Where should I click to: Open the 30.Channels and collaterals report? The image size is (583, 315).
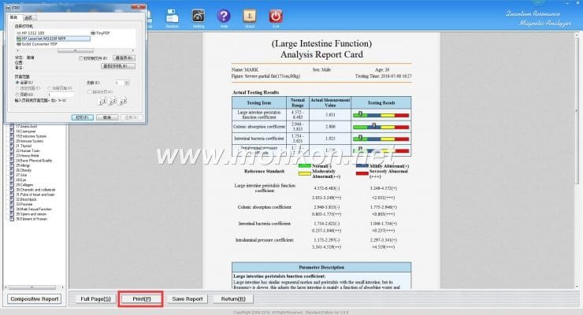(x=35, y=190)
